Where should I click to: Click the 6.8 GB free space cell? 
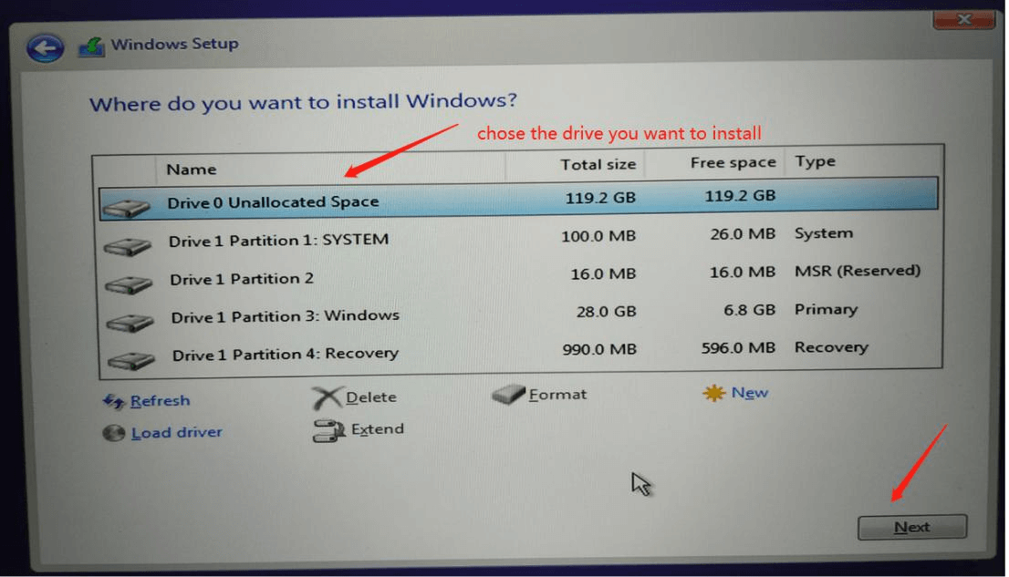(x=750, y=310)
